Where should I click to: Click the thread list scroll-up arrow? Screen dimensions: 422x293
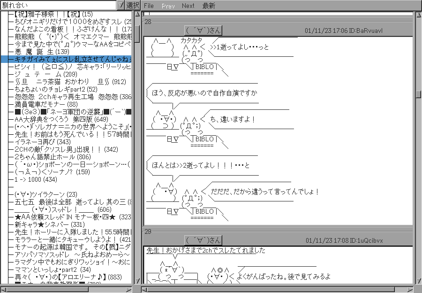(137, 15)
